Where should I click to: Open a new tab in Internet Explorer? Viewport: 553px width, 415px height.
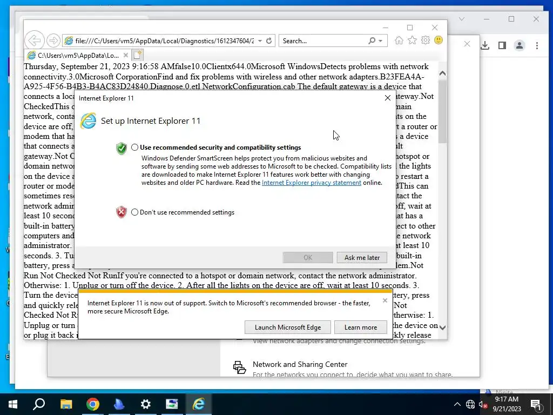click(x=137, y=55)
